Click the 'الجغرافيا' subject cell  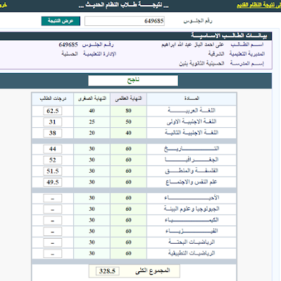192,160
